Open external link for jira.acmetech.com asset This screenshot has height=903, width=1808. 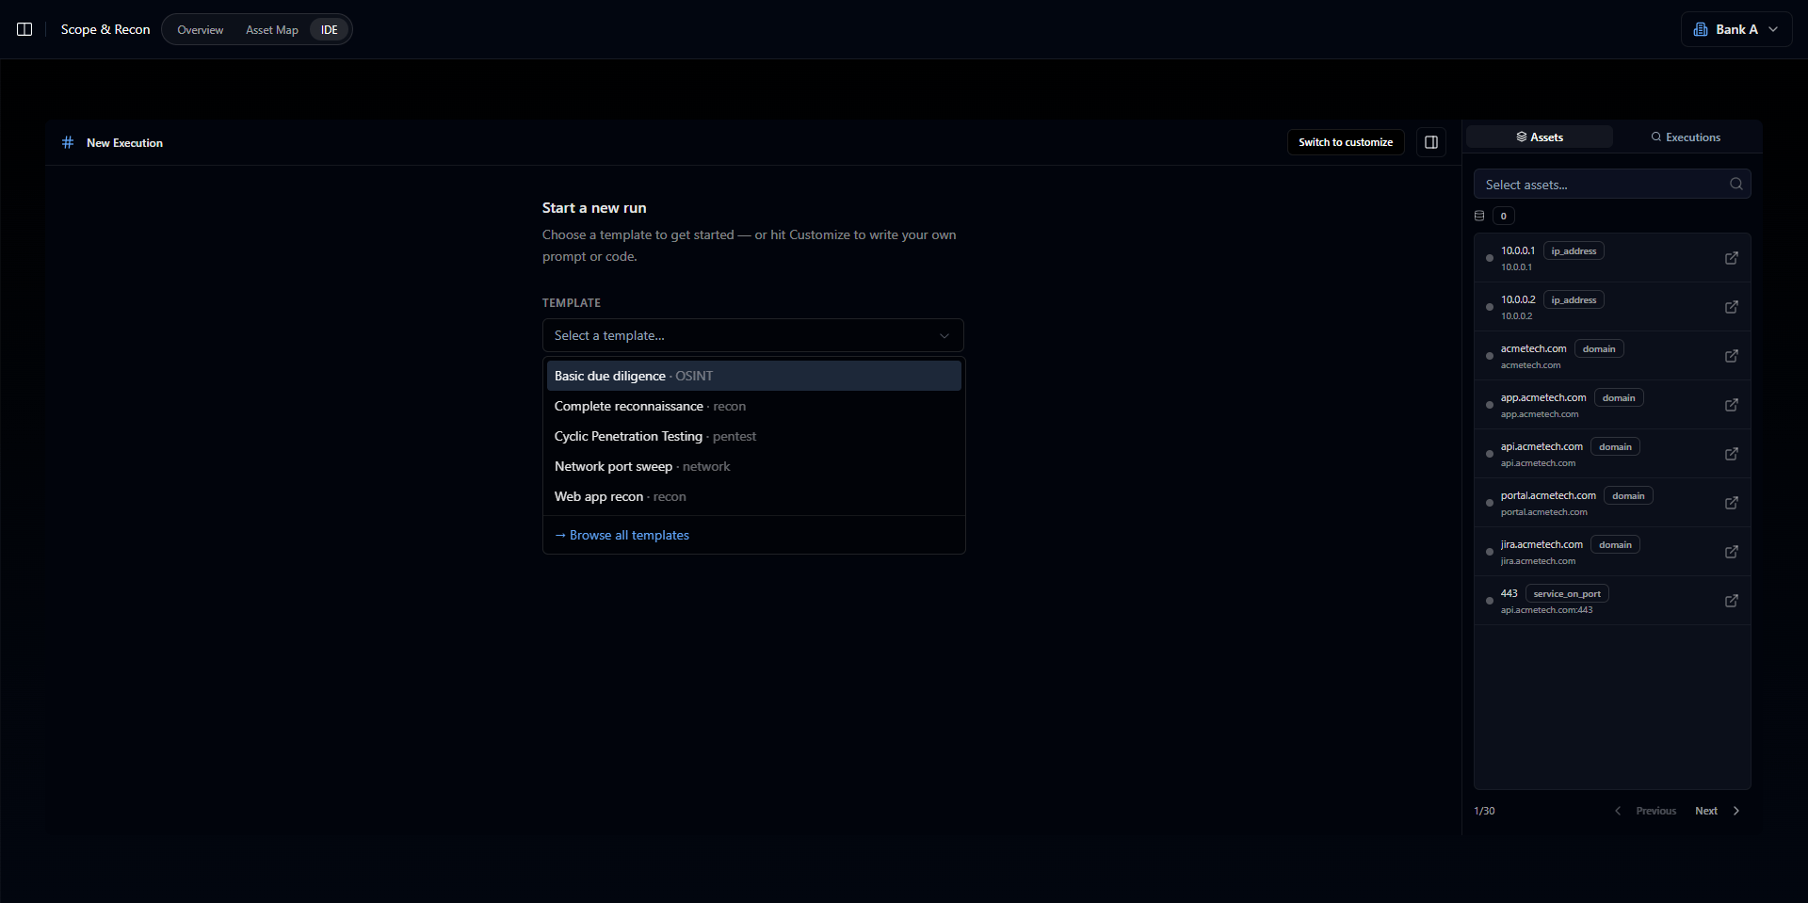[x=1731, y=552]
